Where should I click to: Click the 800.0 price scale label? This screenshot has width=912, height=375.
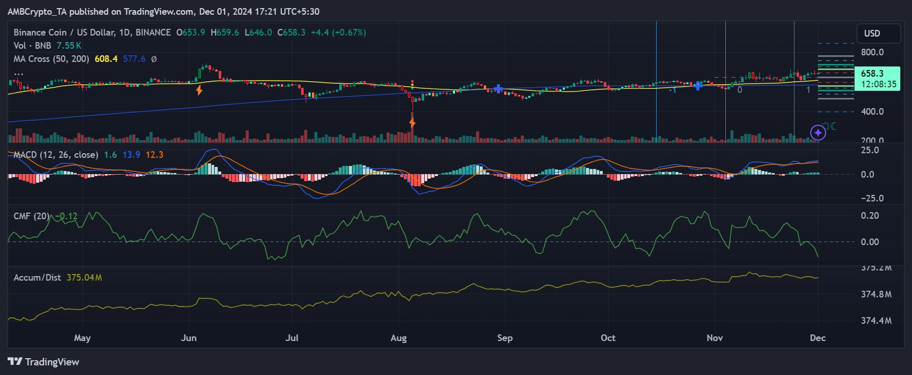pyautogui.click(x=872, y=52)
